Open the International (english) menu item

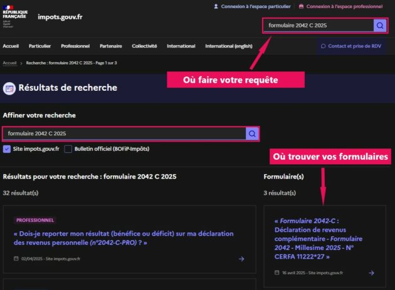[229, 46]
